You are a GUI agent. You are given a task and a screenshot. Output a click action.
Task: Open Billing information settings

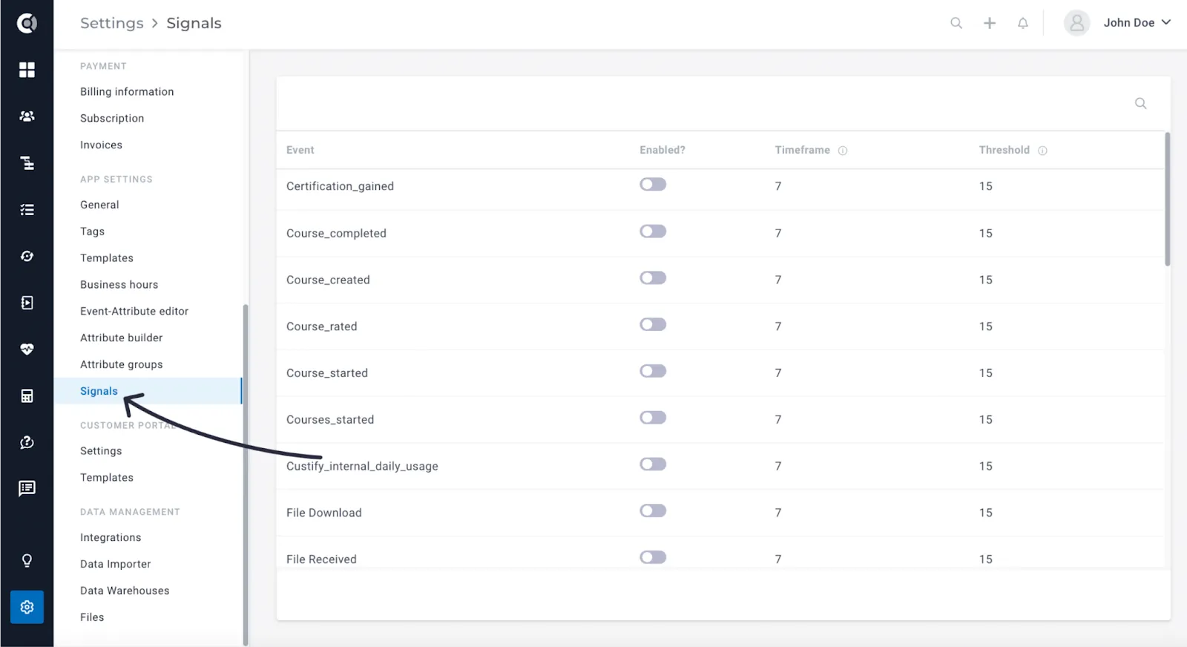pos(127,91)
